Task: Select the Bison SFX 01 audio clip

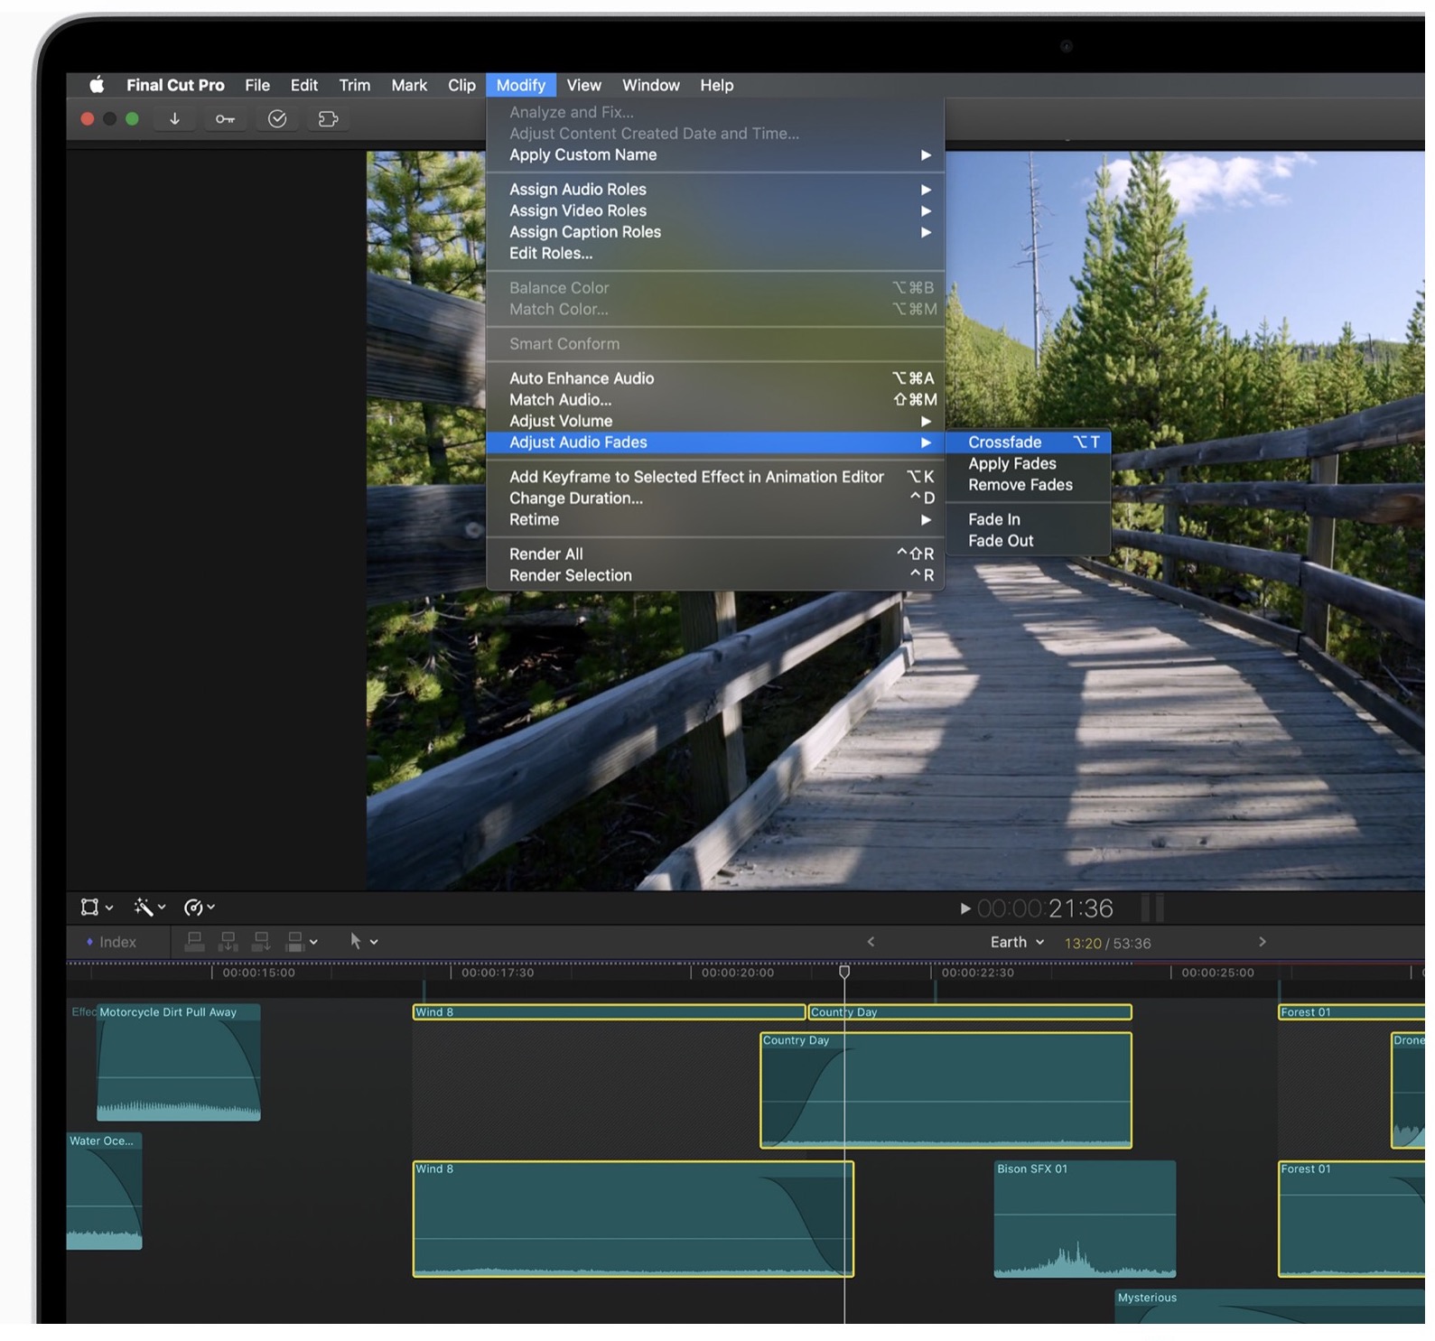Action: (x=1084, y=1219)
